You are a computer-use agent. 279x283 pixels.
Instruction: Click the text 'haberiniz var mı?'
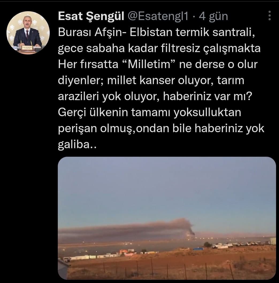point(208,96)
